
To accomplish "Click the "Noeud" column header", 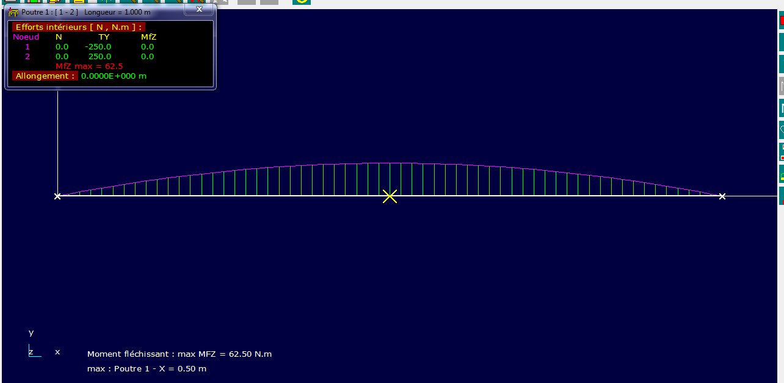I will click(x=26, y=37).
